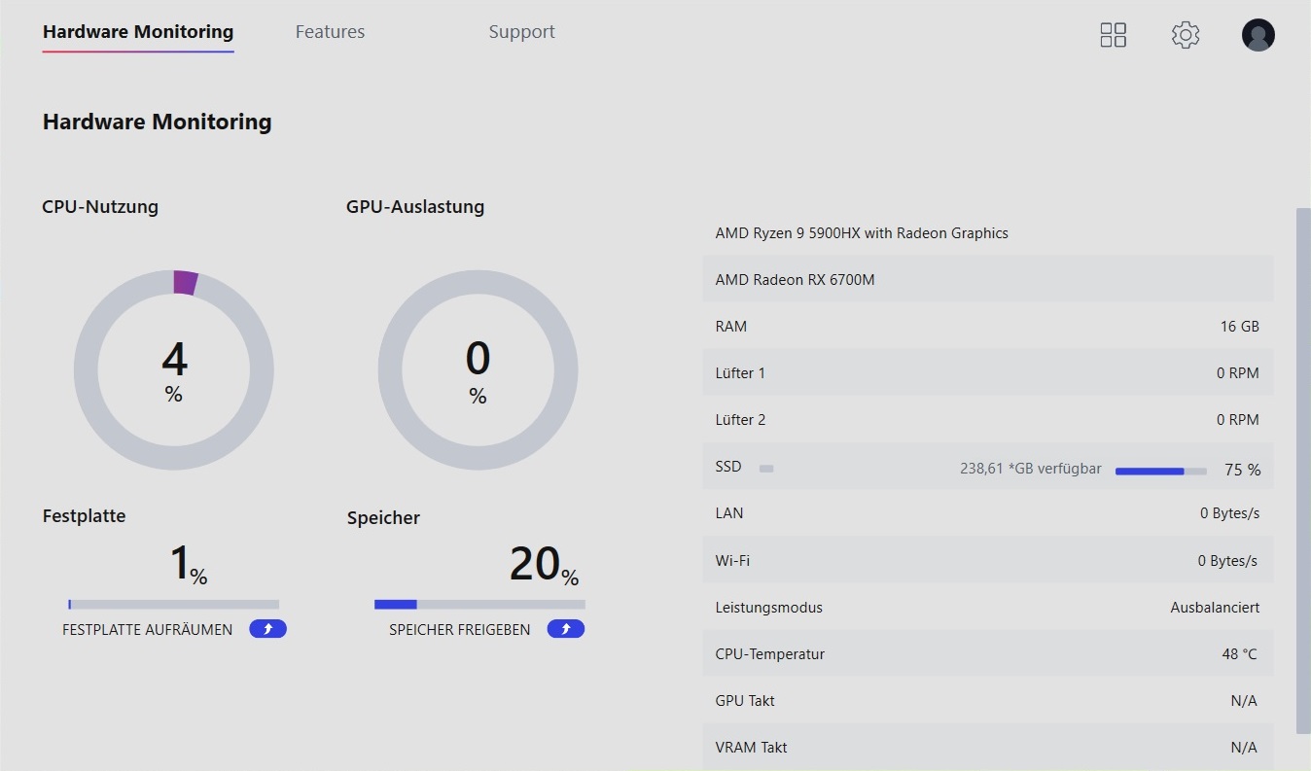Click the small SSD drive indicator icon
The height and width of the screenshot is (771, 1311).
[766, 469]
